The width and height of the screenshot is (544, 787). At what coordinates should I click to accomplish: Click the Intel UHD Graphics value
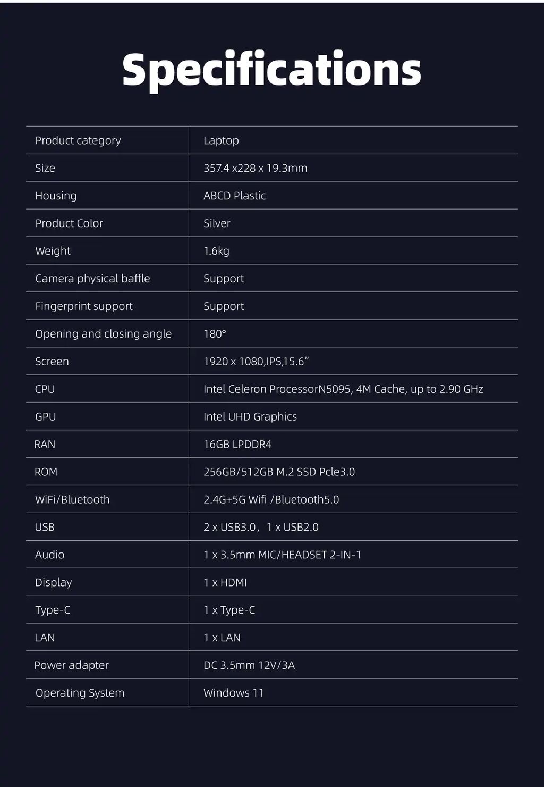[250, 417]
